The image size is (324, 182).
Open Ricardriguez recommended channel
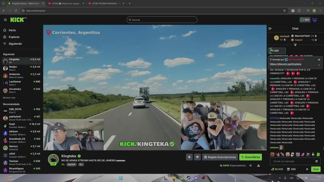pos(22,170)
